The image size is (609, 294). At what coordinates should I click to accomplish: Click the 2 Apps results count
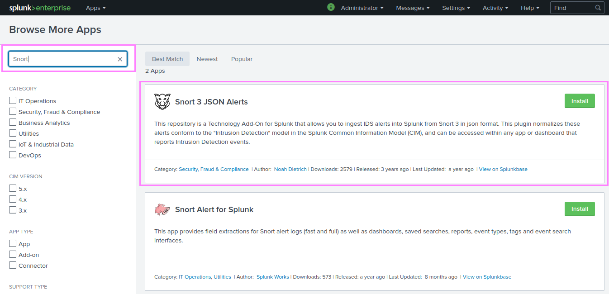click(155, 71)
